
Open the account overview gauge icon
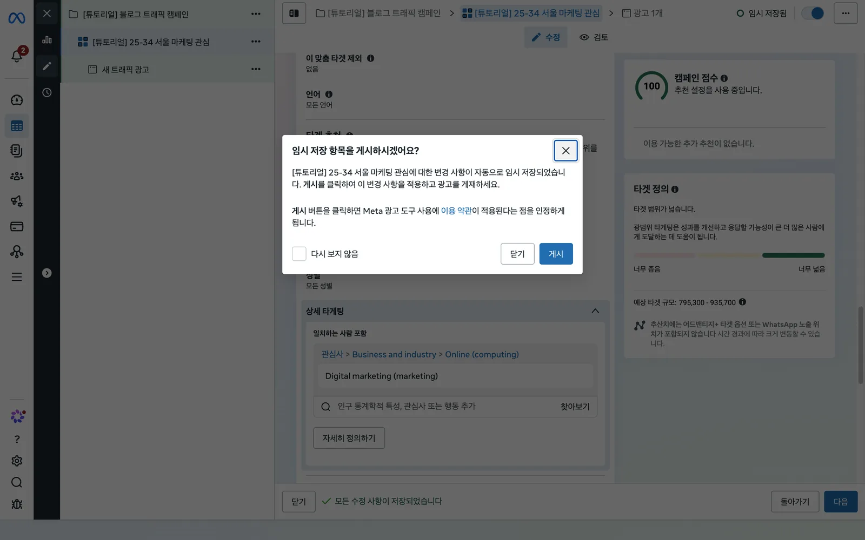(x=17, y=100)
